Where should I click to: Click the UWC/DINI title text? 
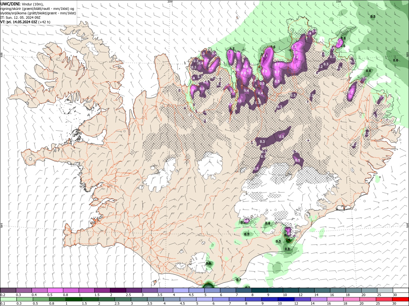tap(10, 4)
